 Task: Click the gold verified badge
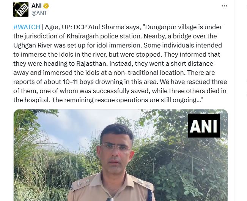point(46,6)
